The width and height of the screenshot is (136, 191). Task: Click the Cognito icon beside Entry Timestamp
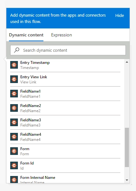pyautogui.click(x=14, y=65)
